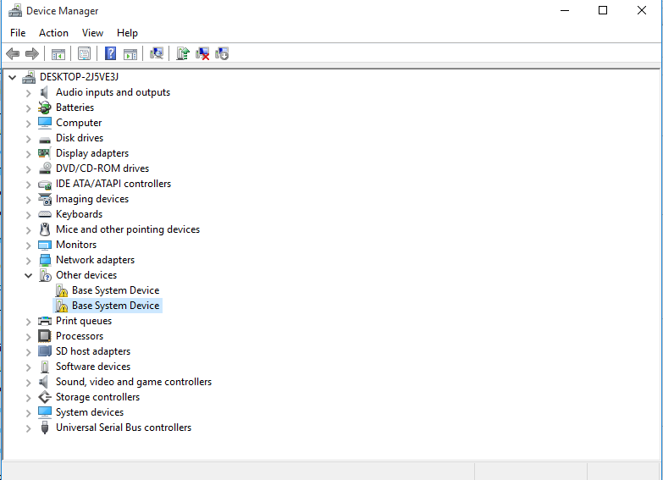Click the Keyboards category icon
Screen dimensions: 663x480
pyautogui.click(x=45, y=214)
